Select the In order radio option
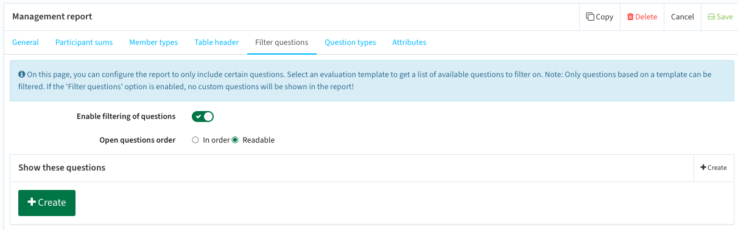This screenshot has width=738, height=230. tap(195, 140)
